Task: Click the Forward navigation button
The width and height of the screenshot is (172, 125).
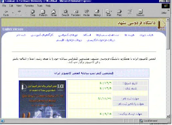Action: (x=19, y=13)
